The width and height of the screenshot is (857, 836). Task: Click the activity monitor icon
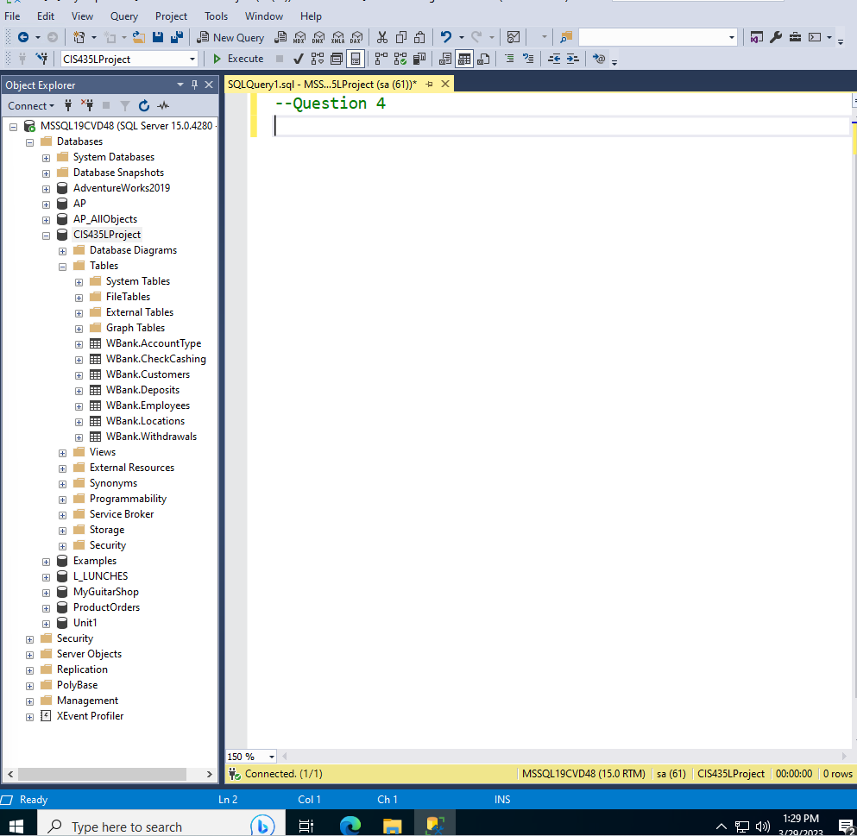coord(163,105)
